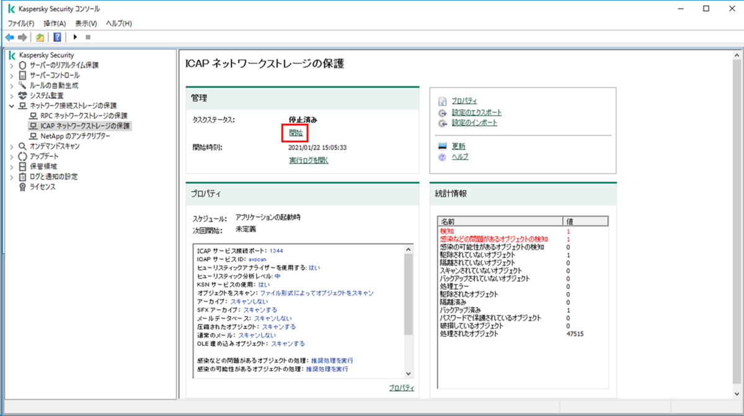The width and height of the screenshot is (744, 416).
Task: Select the NetApp のアンチクリプター monitor icon
Action: [x=34, y=136]
